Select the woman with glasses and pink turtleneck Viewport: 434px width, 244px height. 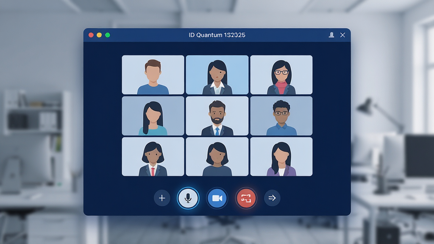coord(281,75)
